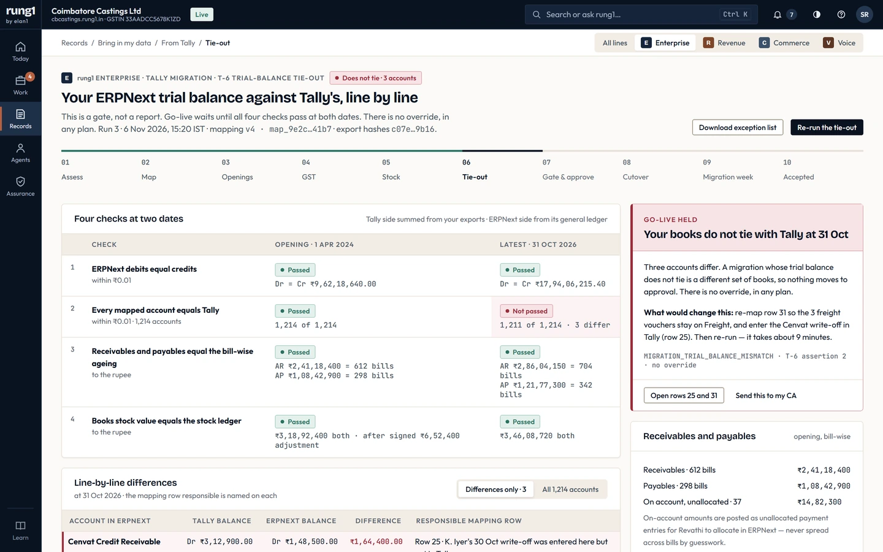Open notifications bell

778,15
